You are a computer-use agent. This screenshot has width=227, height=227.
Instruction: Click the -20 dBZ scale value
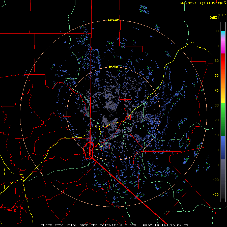[x=216, y=180]
